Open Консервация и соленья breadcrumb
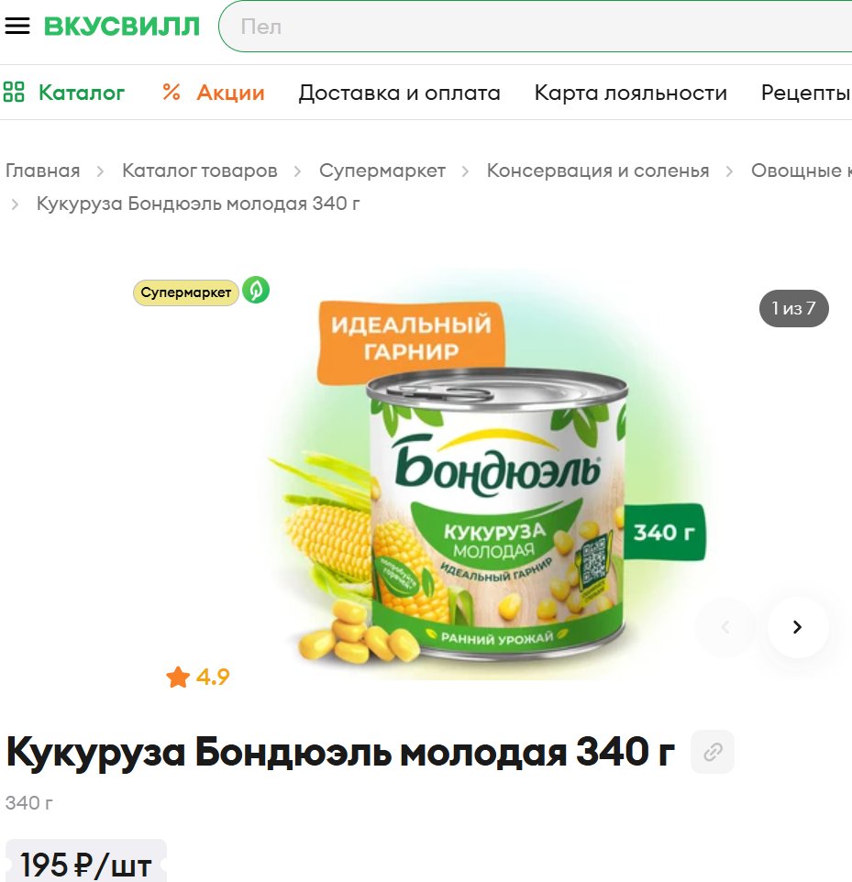Image resolution: width=852 pixels, height=882 pixels. point(598,171)
